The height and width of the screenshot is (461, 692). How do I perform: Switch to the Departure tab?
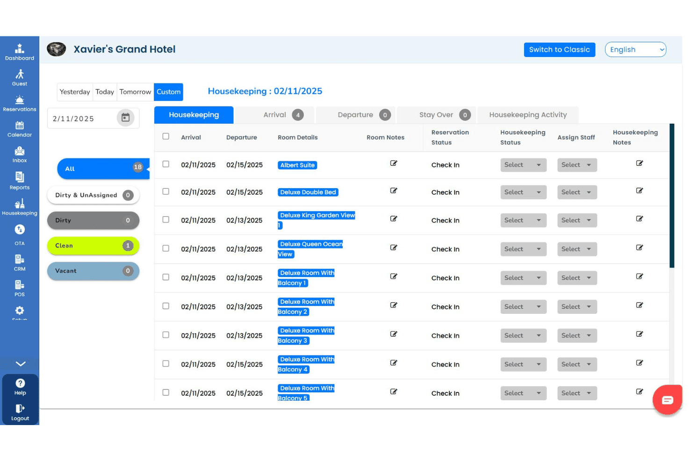pos(355,115)
